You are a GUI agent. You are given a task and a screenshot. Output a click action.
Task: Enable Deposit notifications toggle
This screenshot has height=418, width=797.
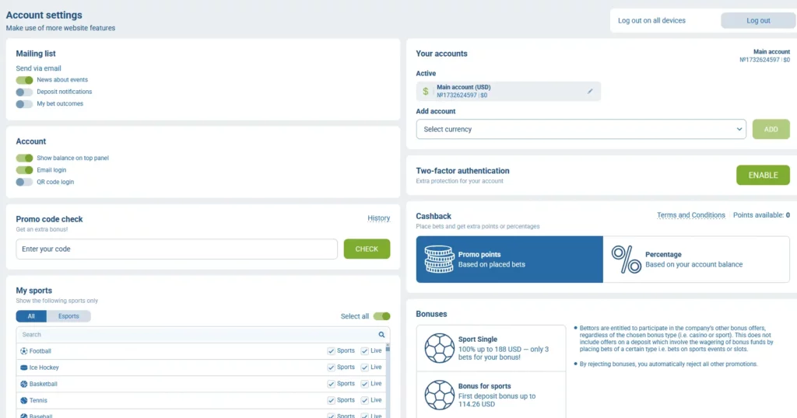pos(24,92)
